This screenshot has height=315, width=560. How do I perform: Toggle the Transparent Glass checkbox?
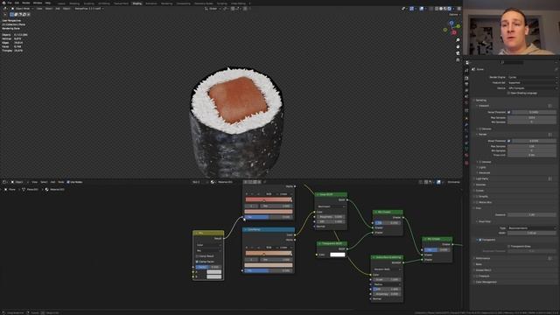[x=508, y=247]
